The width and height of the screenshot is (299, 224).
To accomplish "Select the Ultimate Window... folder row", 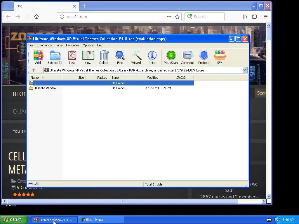I will (x=111, y=88).
